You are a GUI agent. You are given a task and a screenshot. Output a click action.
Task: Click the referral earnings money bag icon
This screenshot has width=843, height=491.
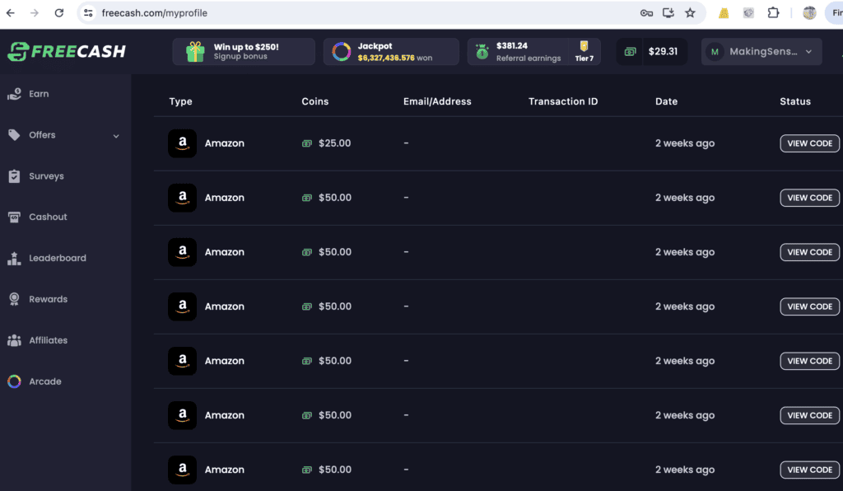pos(481,52)
